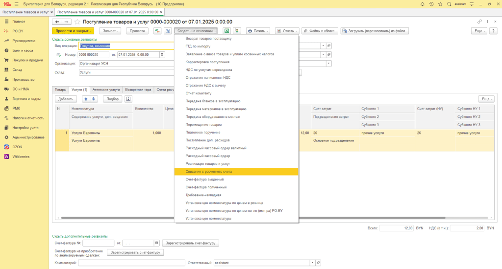Click horizontal scrollbar of table
Image resolution: width=502 pixels, height=269 pixels.
click(x=253, y=218)
